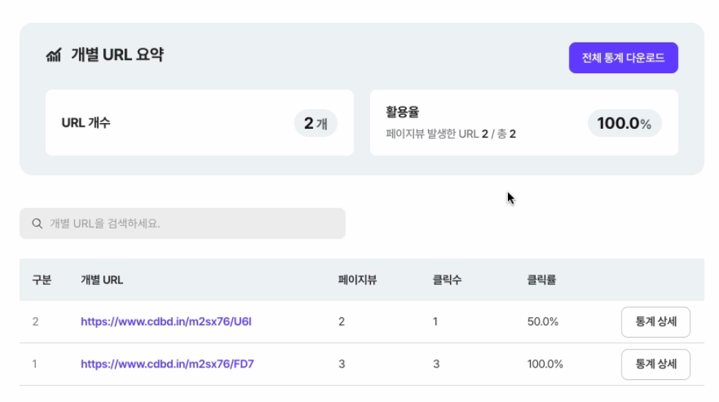Click the 50.0% 클릭률 value
The image size is (719, 402).
click(x=542, y=321)
